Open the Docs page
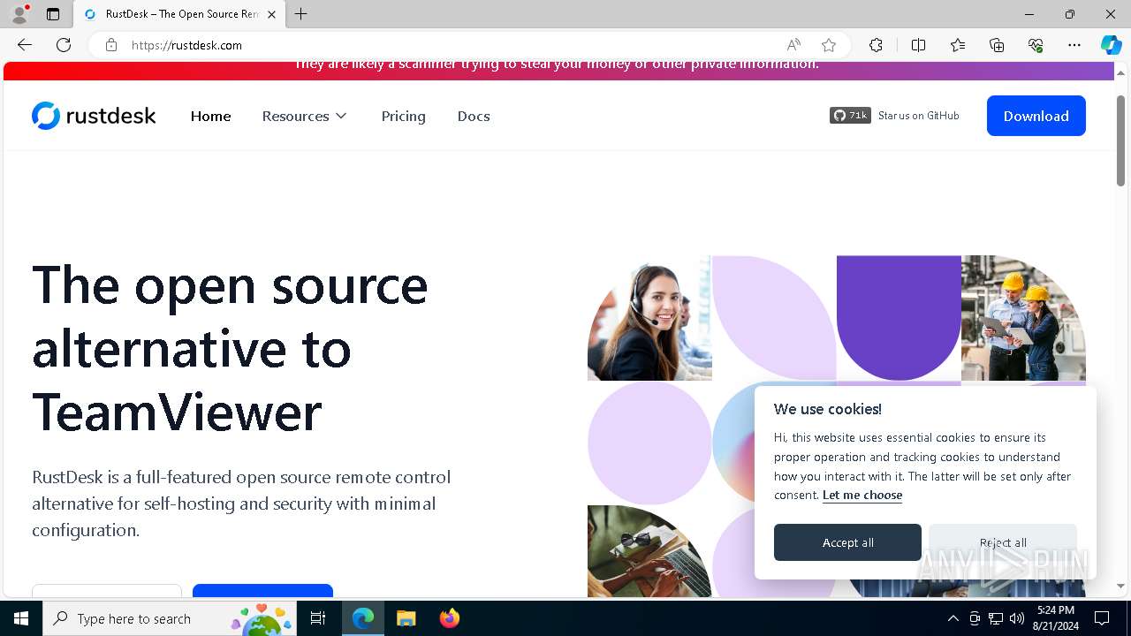This screenshot has width=1131, height=636. tap(474, 116)
